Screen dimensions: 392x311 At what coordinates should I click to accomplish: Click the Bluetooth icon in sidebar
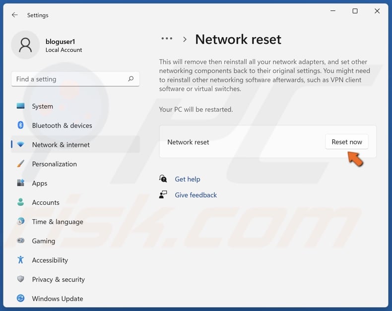pyautogui.click(x=20, y=125)
